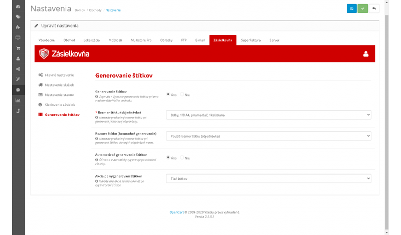Open the Rozmer štítku (objednávka) dropdown
The height and width of the screenshot is (235, 401).
[269, 115]
